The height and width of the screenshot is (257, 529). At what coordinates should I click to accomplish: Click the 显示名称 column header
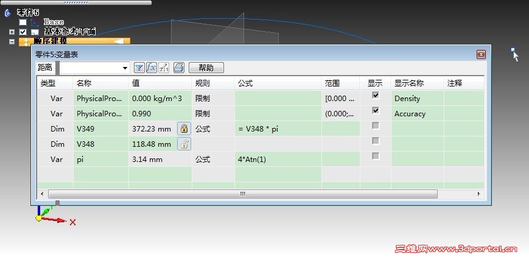(x=417, y=83)
